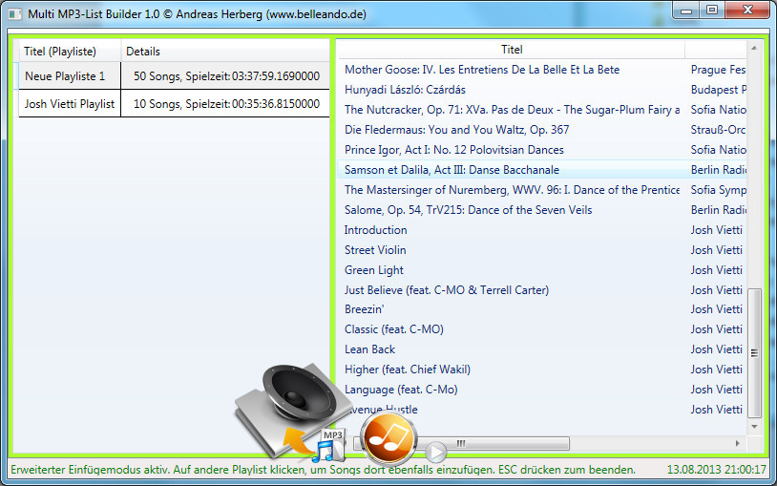Maximize the Multi MP3-List Builder window
The width and height of the screenshot is (777, 486).
[x=711, y=10]
